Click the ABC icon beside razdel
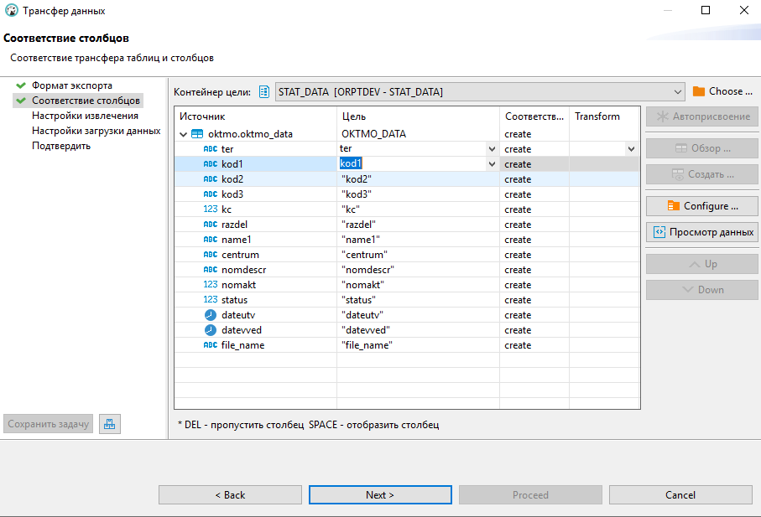 [210, 225]
